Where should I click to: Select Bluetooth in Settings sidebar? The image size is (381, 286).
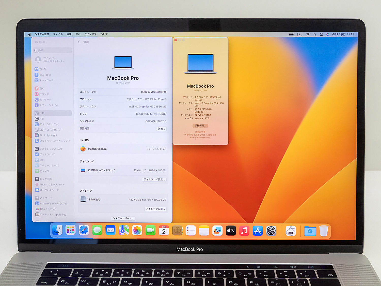point(53,75)
